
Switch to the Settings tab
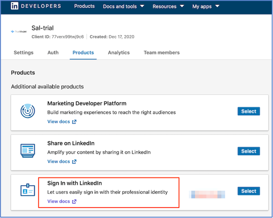23,53
